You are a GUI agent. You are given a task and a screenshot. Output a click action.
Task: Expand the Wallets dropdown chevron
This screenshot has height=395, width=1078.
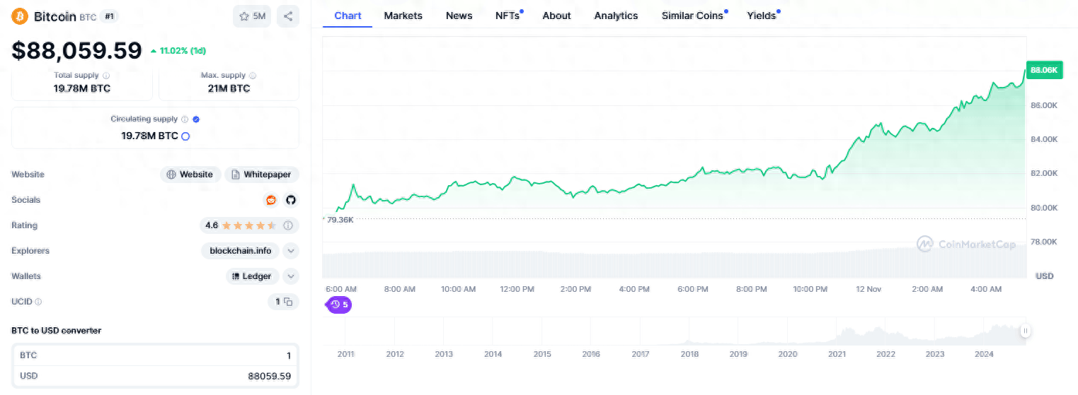click(291, 276)
